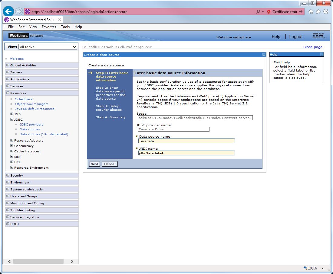Viewport: 333px width, 274px height.
Task: Expand System administration section
Action: coord(8,189)
